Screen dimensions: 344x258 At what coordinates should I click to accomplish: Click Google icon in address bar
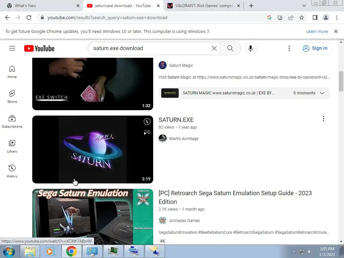click(x=269, y=17)
